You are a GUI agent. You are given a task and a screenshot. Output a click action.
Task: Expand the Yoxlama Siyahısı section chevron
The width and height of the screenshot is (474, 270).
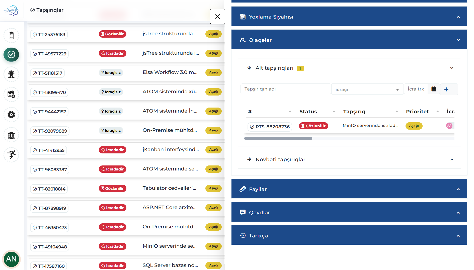(x=458, y=17)
